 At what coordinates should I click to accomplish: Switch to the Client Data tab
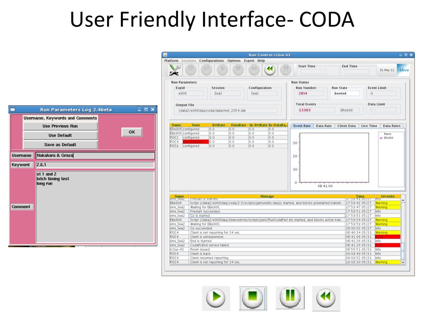(347, 126)
